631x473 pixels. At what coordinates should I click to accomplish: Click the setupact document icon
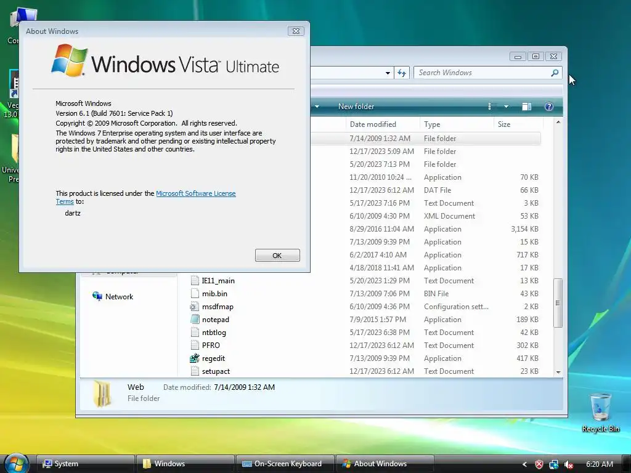click(x=195, y=371)
